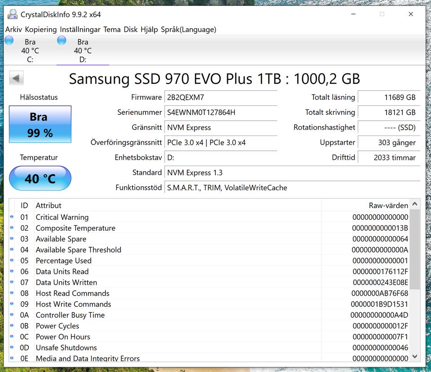431x372 pixels.
Task: Select the Host Read Commands row
Action: (x=209, y=293)
